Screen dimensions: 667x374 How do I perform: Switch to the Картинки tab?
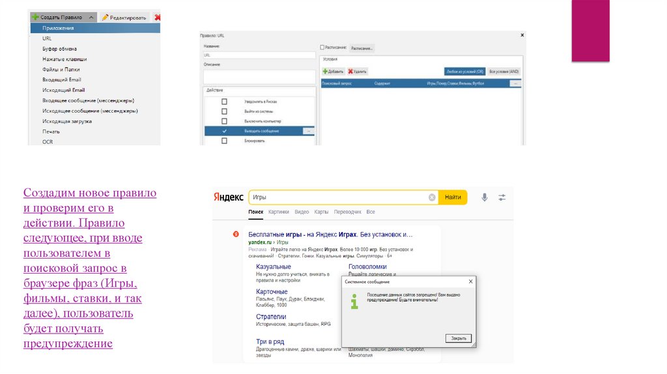[279, 212]
